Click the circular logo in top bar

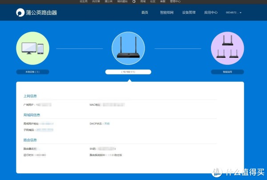click(134, 1)
